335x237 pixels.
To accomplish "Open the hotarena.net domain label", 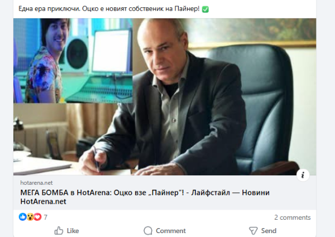I will coord(36,182).
